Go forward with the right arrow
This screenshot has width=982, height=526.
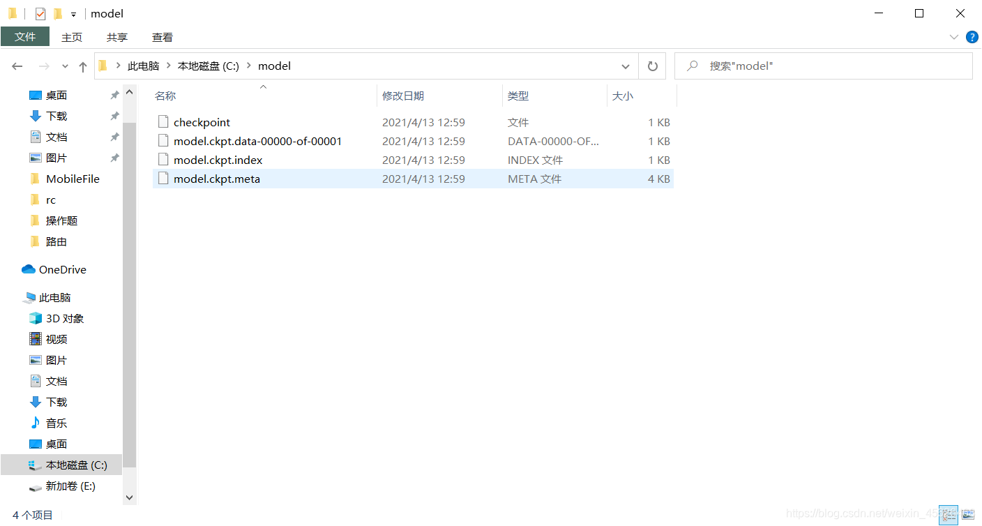click(44, 66)
